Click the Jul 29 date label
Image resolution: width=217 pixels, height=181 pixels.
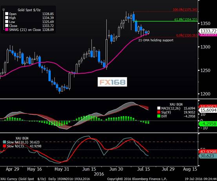pos(168,169)
